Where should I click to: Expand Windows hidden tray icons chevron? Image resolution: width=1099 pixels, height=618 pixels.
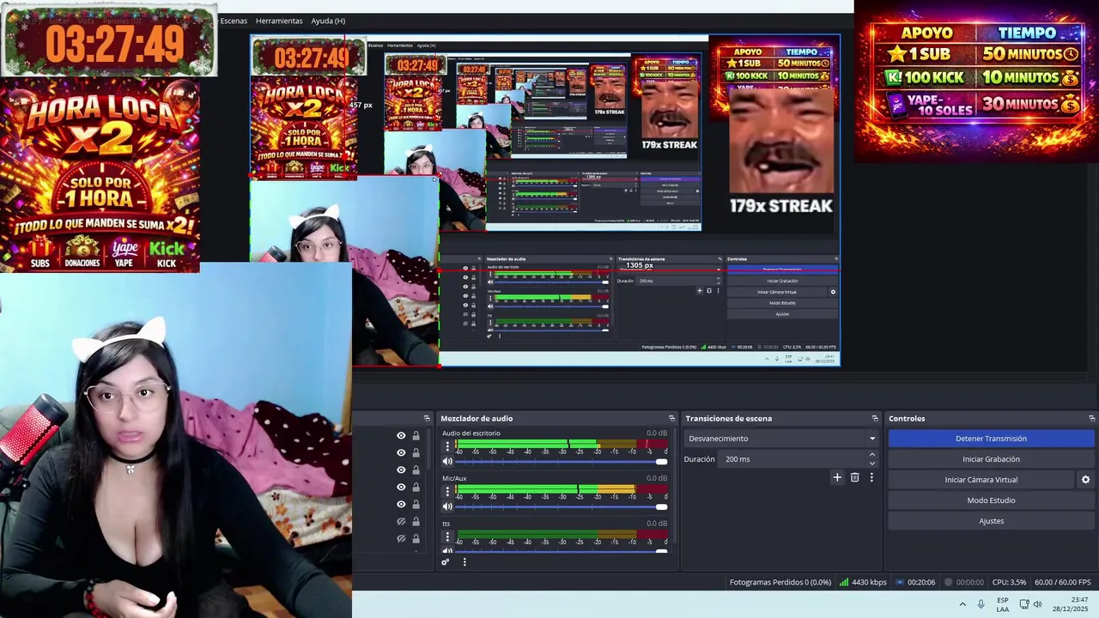coord(962,604)
